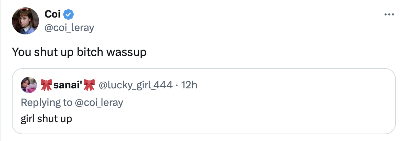Open the 'girl shut up' quoted reply text
Viewport: 407px width, 141px height.
click(x=46, y=118)
